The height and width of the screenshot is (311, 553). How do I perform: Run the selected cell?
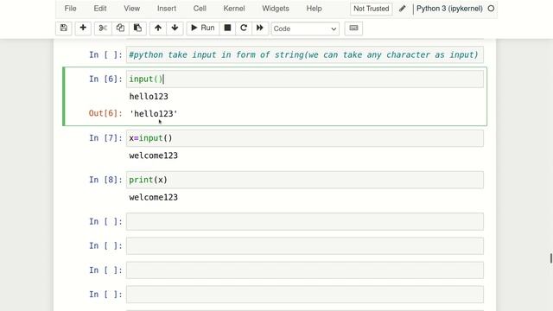click(203, 29)
